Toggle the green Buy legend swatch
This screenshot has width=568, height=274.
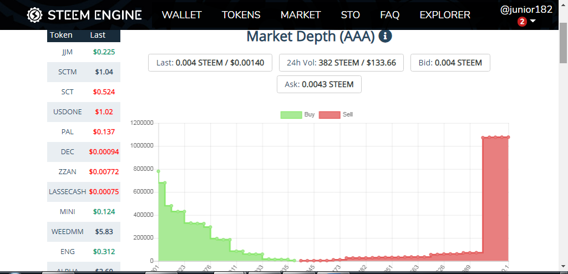coord(291,115)
